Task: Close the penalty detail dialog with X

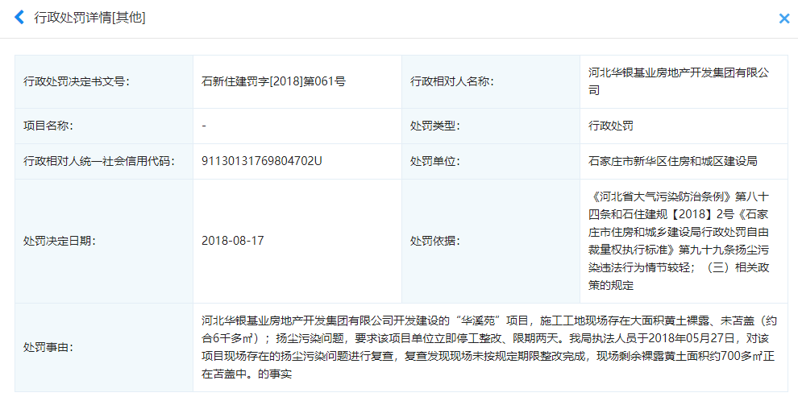Action: click(x=784, y=19)
